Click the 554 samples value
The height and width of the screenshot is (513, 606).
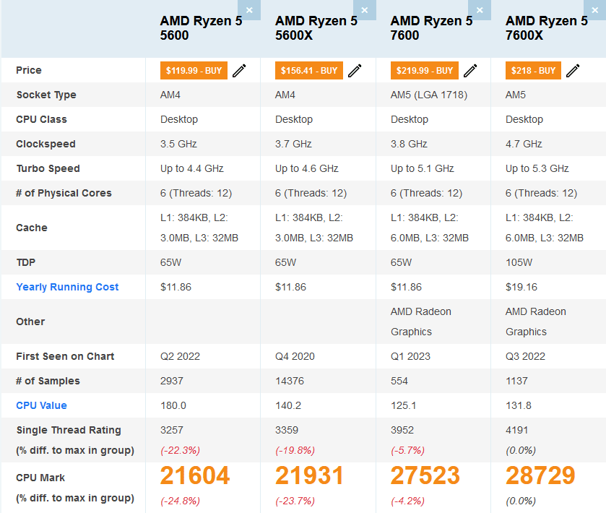[399, 381]
